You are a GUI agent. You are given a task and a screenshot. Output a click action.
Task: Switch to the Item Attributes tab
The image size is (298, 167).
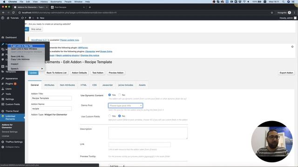tap(67, 85)
